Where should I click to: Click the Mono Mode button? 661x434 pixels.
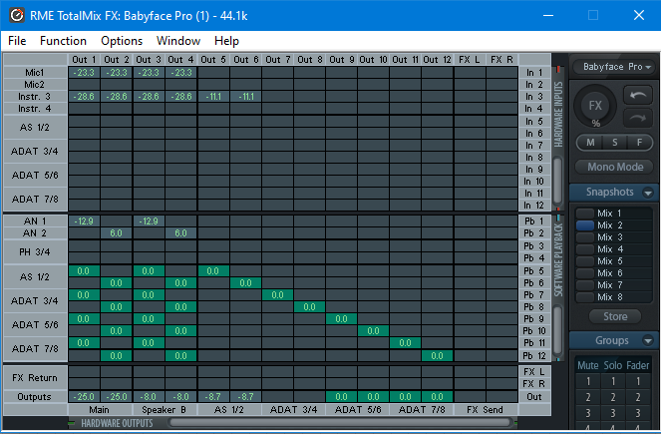(615, 167)
